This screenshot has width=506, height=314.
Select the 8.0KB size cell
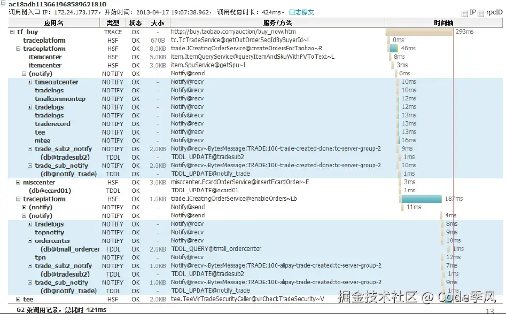tap(158, 49)
